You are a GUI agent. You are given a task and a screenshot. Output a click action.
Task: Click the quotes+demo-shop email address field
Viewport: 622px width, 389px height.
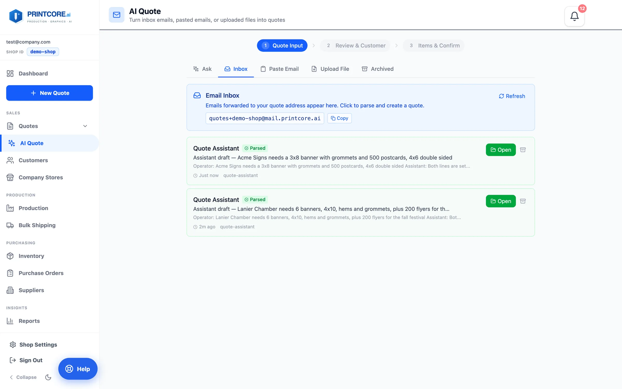pos(265,118)
